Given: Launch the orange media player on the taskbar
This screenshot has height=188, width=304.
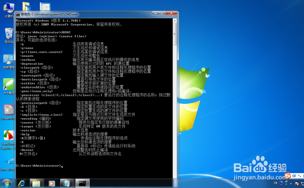Looking at the screenshot, I should coord(51,183).
